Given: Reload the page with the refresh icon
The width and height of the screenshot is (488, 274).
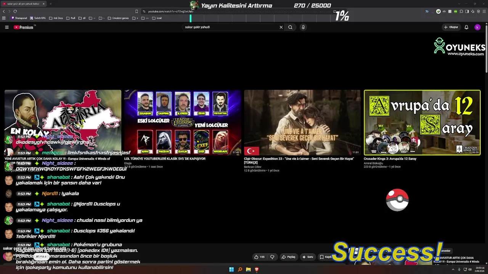Looking at the screenshot, I should 15,11.
